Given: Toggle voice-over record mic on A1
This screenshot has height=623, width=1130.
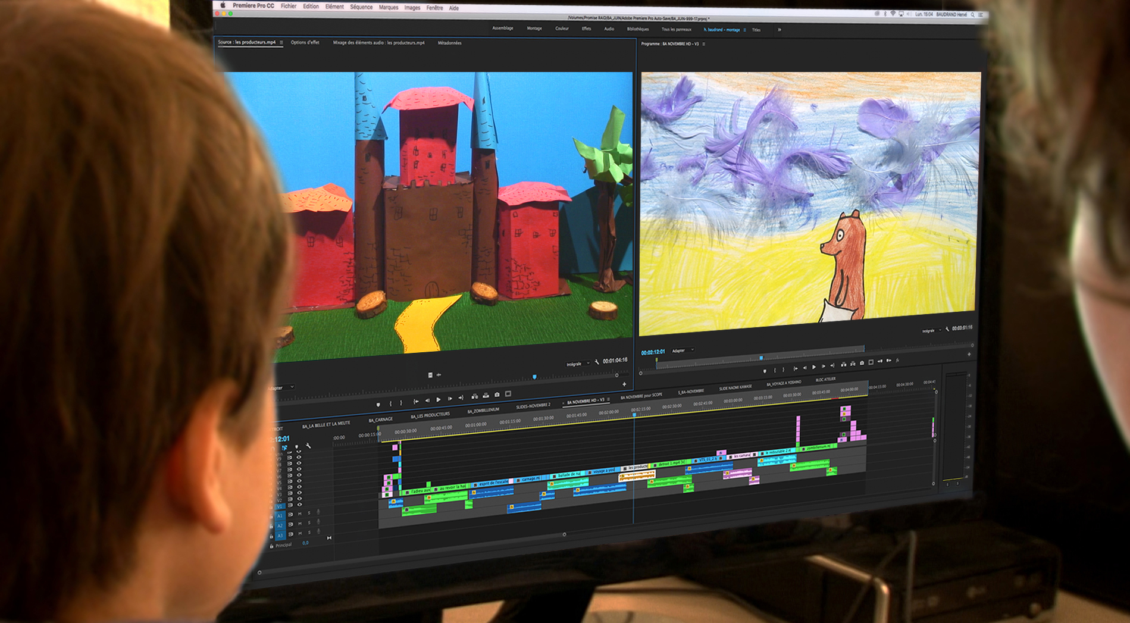Looking at the screenshot, I should point(318,512).
